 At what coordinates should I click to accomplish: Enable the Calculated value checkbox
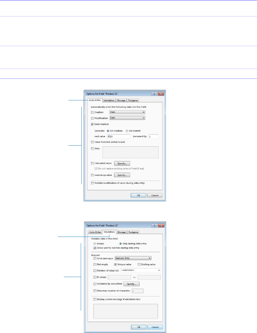point(92,163)
